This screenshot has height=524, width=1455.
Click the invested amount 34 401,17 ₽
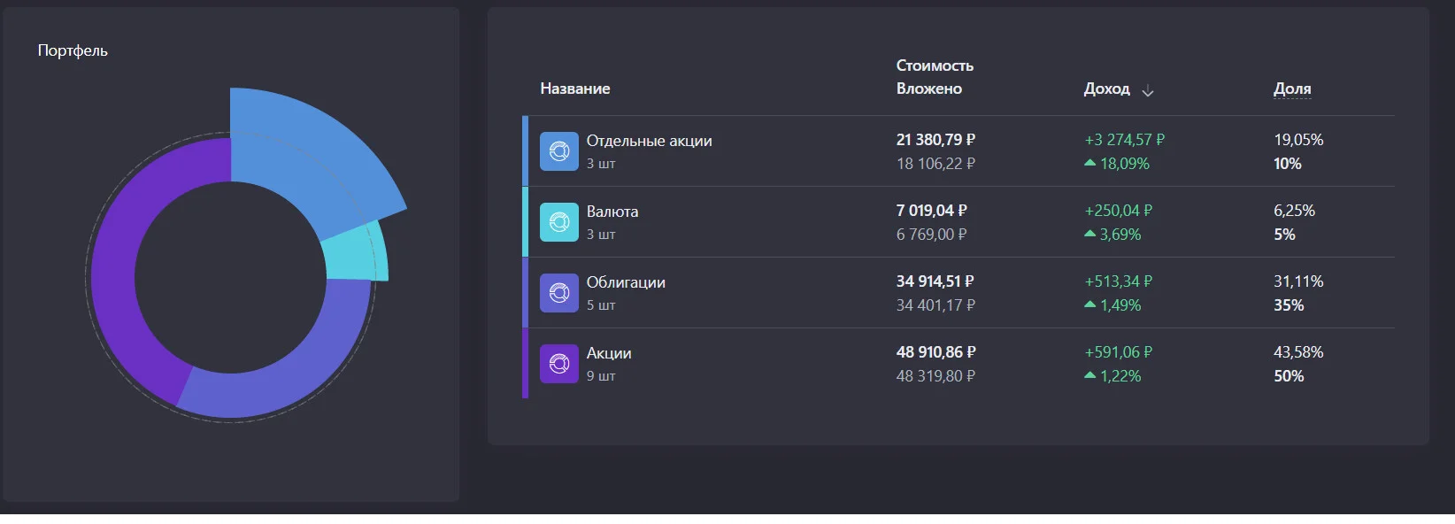click(935, 305)
